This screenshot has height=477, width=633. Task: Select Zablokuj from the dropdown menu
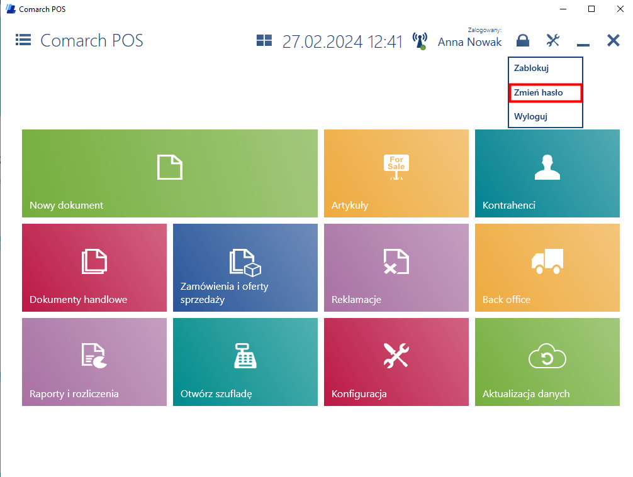click(545, 68)
